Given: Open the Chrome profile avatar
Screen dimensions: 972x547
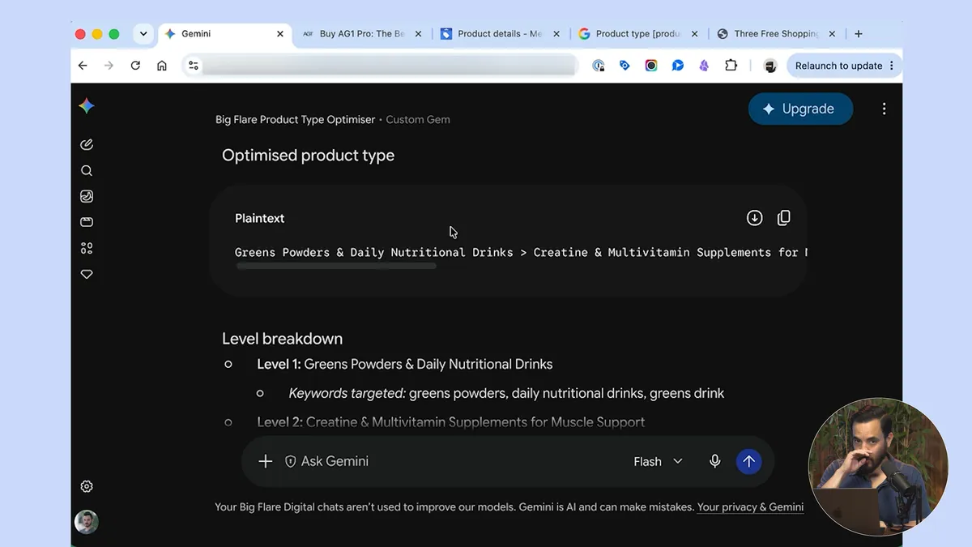Looking at the screenshot, I should [x=770, y=66].
